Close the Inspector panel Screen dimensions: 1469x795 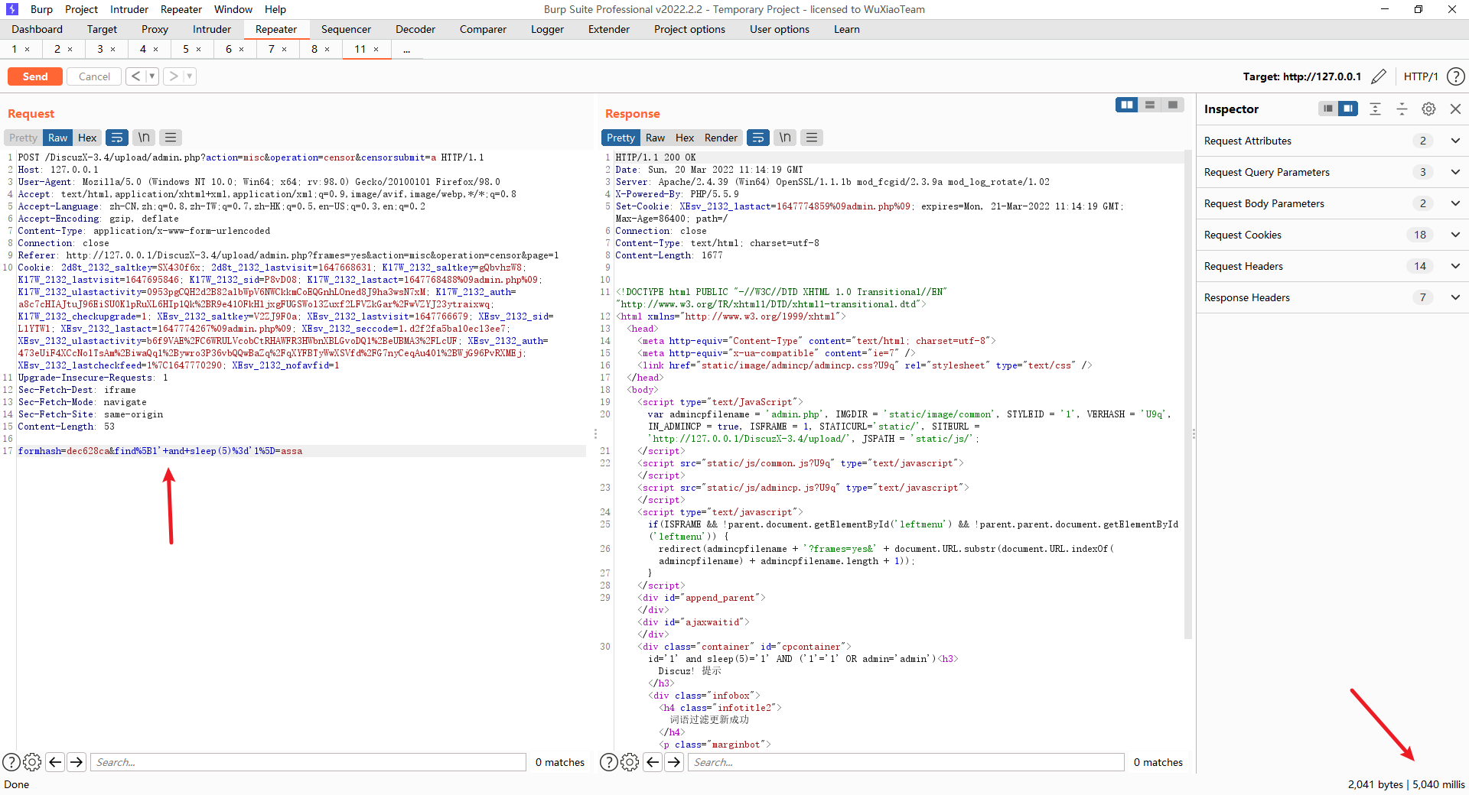pyautogui.click(x=1455, y=109)
